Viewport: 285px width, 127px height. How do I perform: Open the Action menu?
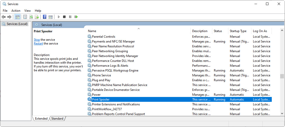[16, 11]
